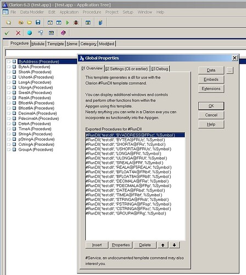The width and height of the screenshot is (246, 275).
Task: Switch to the Category tab
Action: tap(88, 44)
